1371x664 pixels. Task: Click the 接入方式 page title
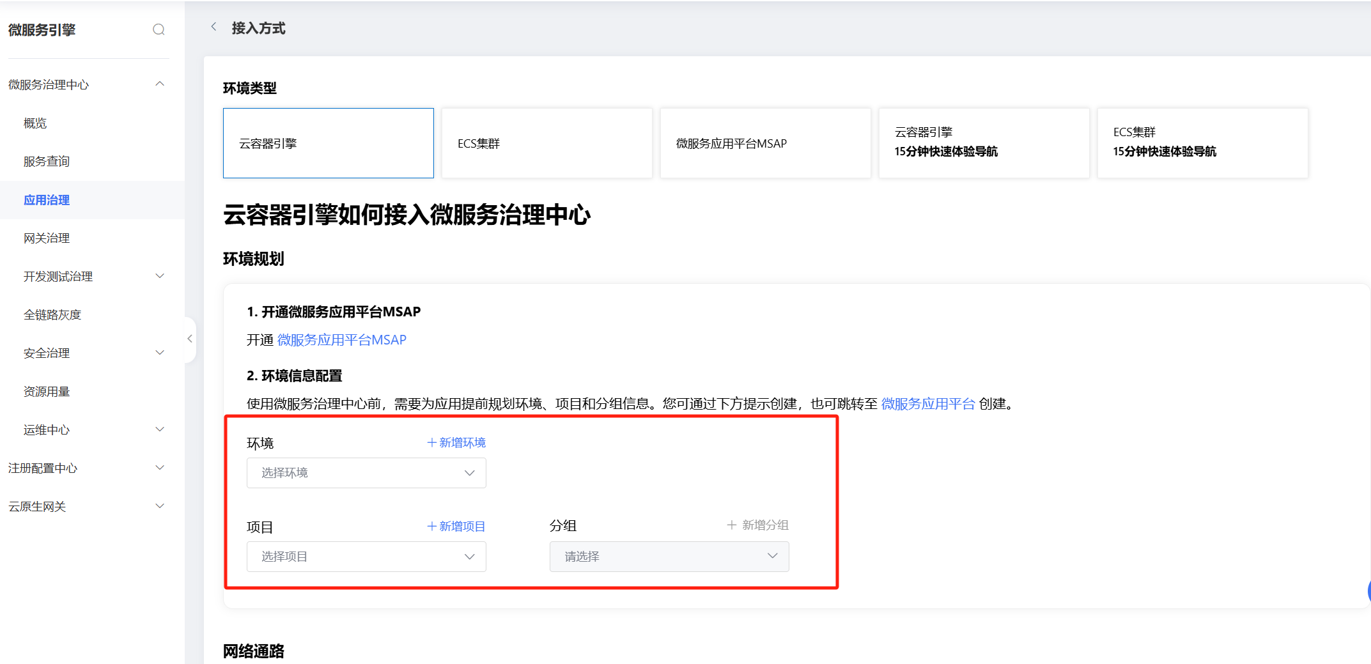258,27
